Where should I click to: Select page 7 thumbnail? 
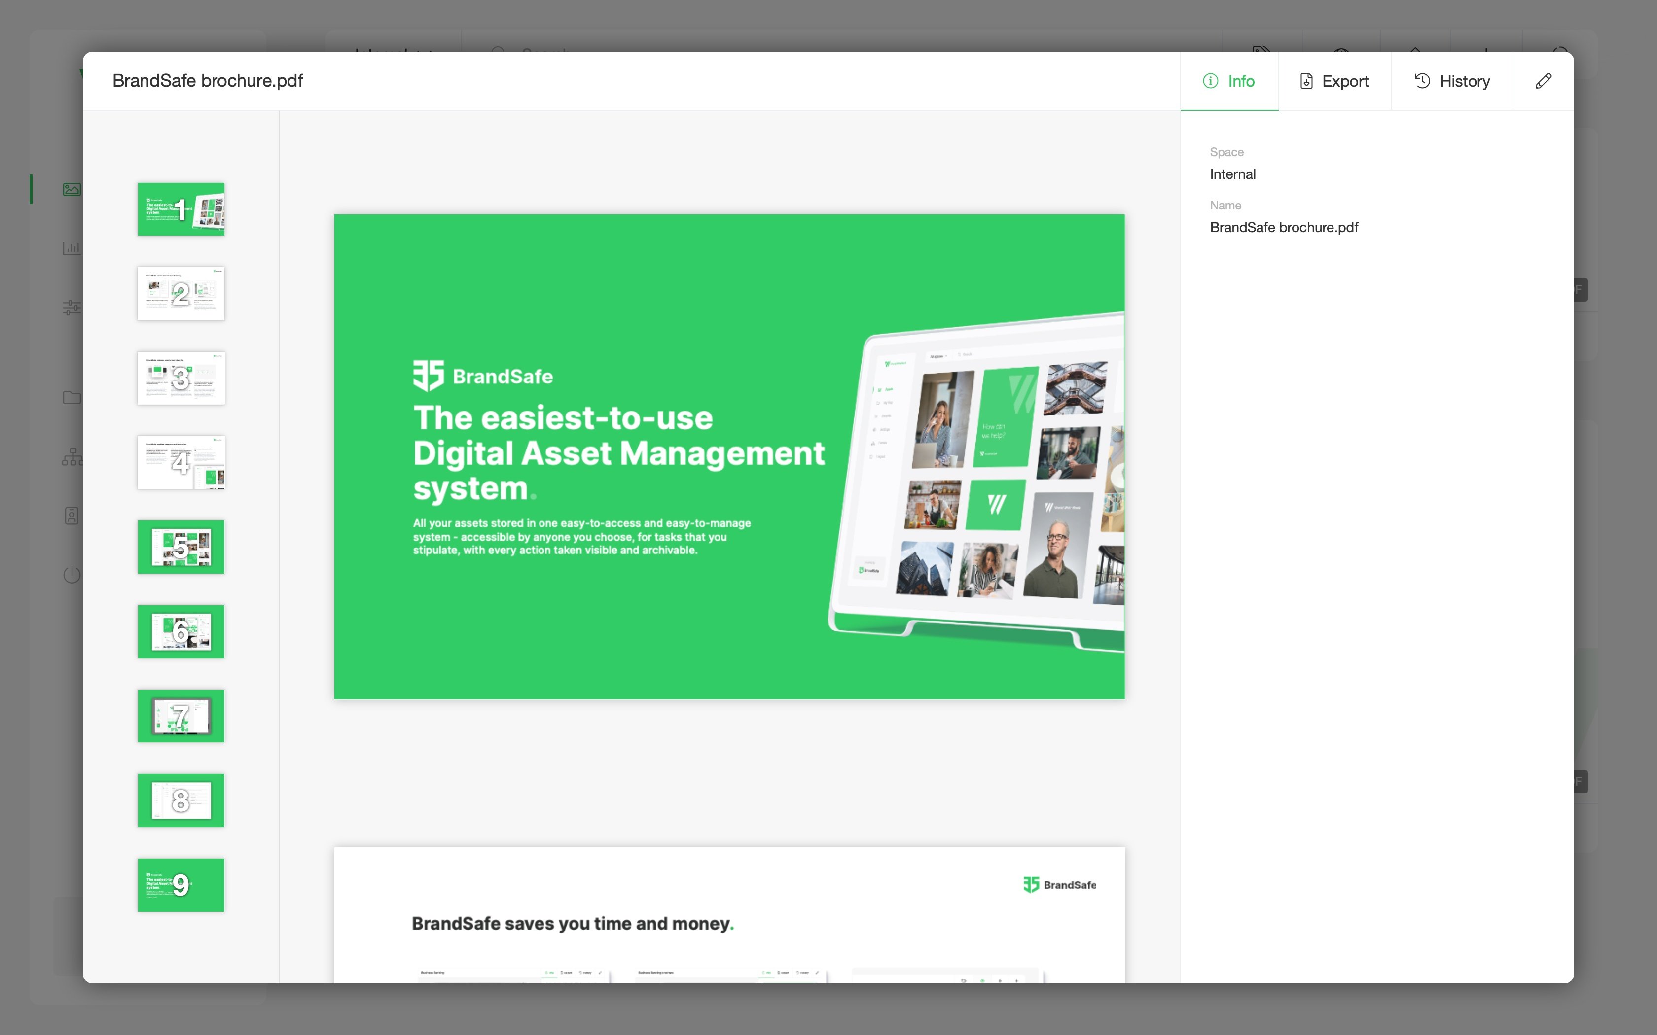coord(181,716)
